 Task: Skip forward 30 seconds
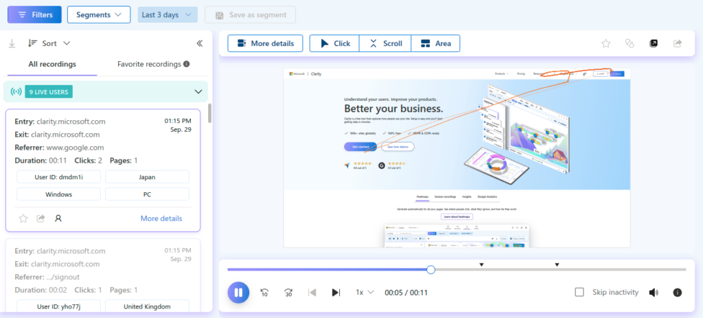[288, 293]
